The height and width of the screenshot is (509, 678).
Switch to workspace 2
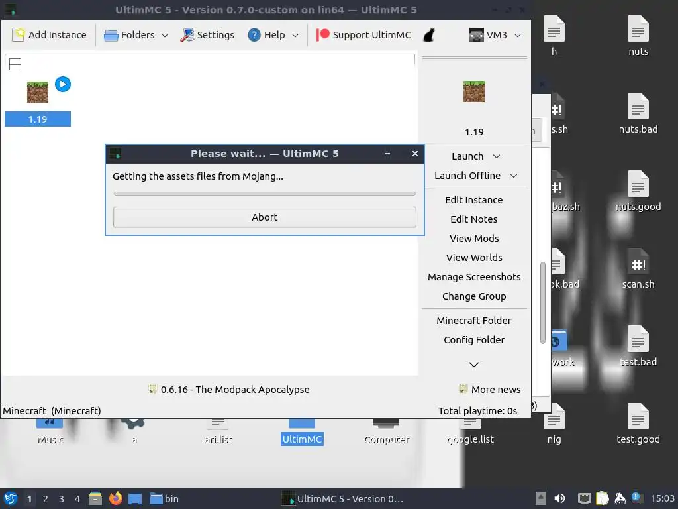pyautogui.click(x=46, y=499)
